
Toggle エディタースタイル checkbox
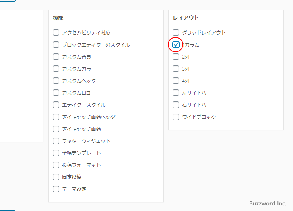click(56, 105)
